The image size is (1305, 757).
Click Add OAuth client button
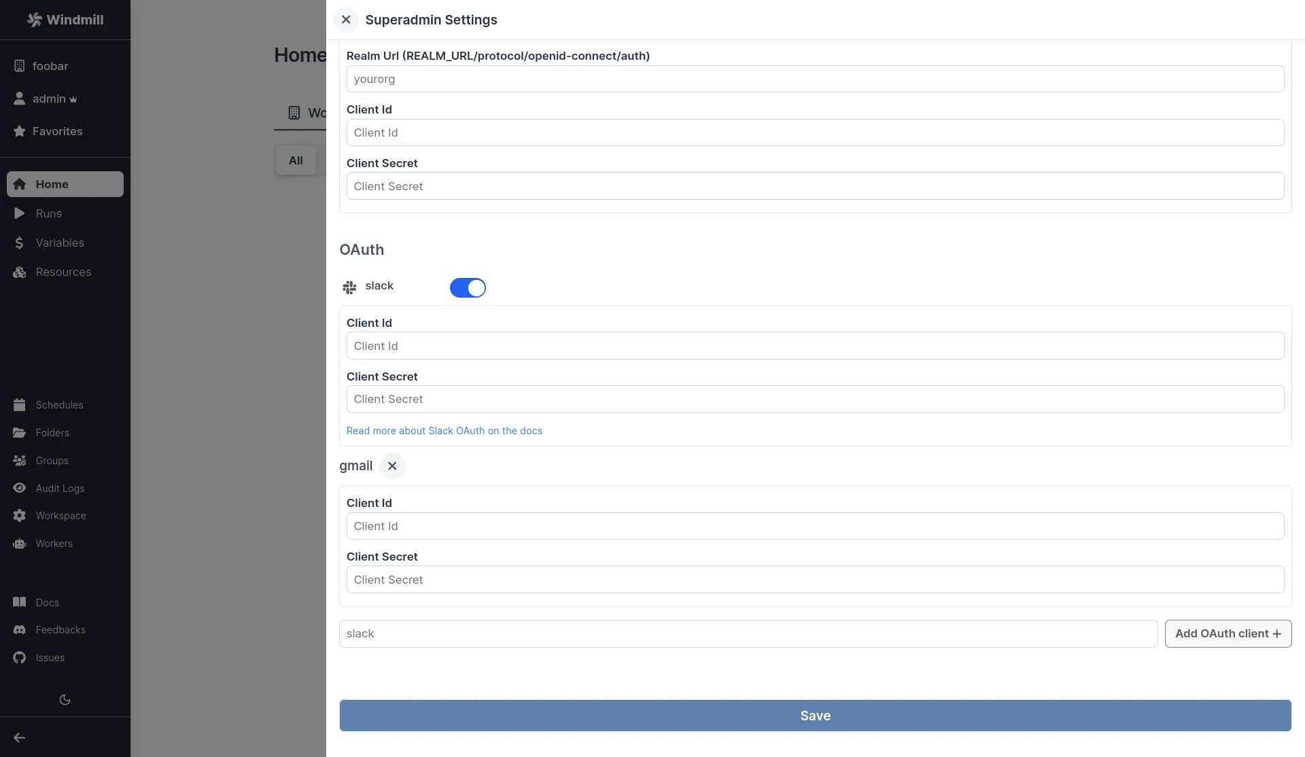tap(1228, 633)
